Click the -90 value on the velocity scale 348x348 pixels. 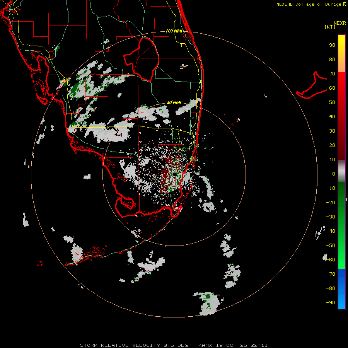click(331, 303)
